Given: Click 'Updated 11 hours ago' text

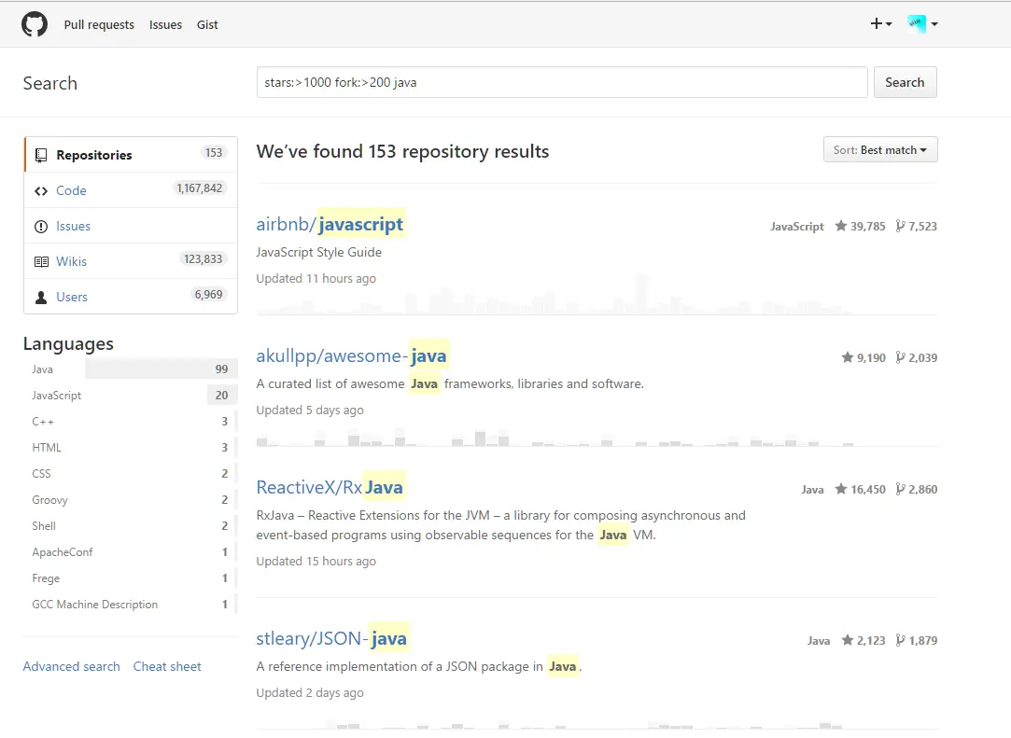Looking at the screenshot, I should click(x=316, y=278).
